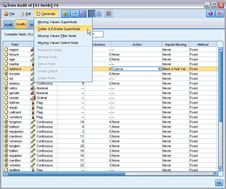Select the Quality tab

21,24
